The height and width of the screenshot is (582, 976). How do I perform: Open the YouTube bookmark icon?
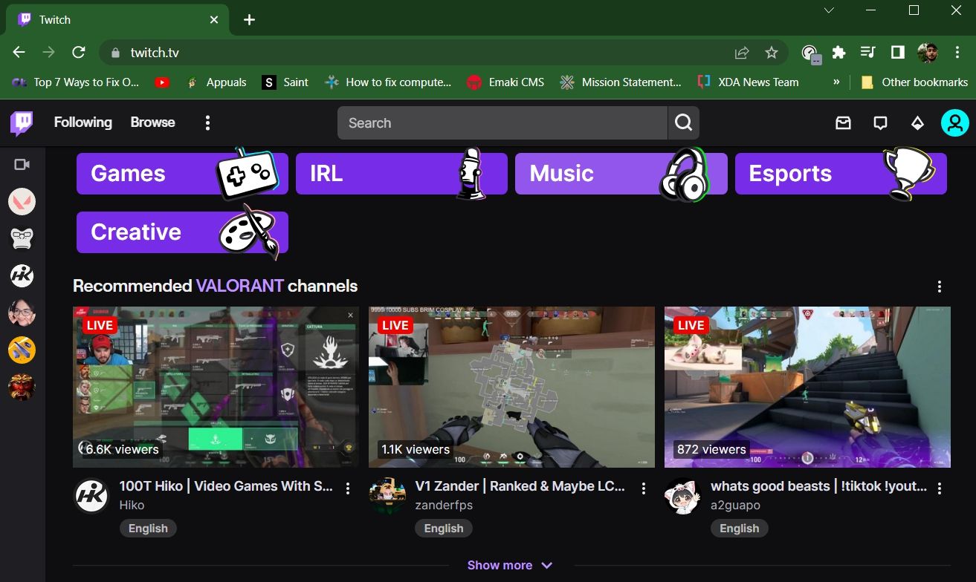click(162, 82)
